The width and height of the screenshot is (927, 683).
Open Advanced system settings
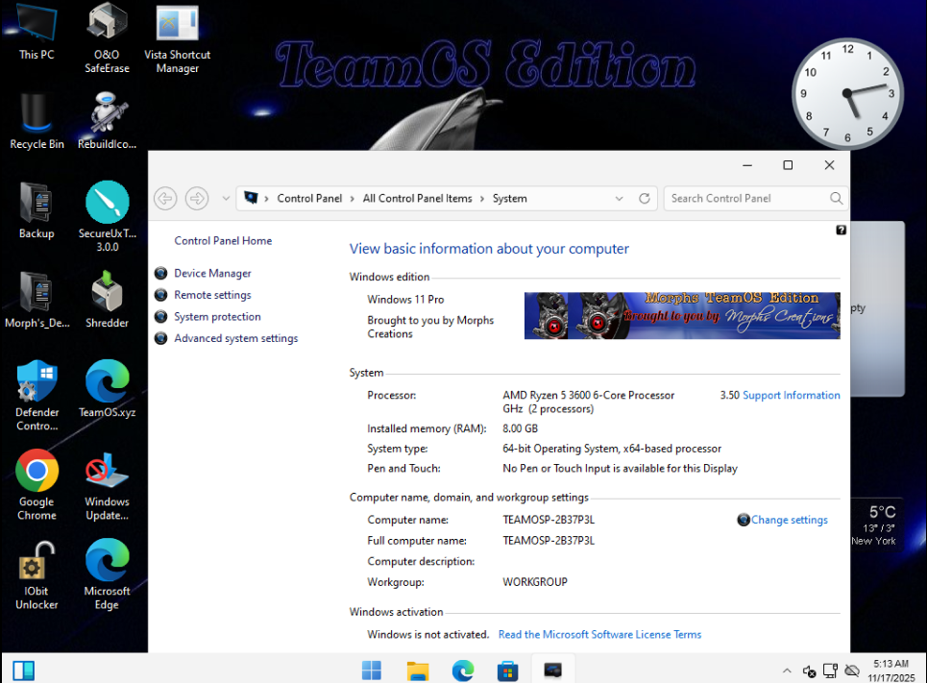click(x=235, y=338)
